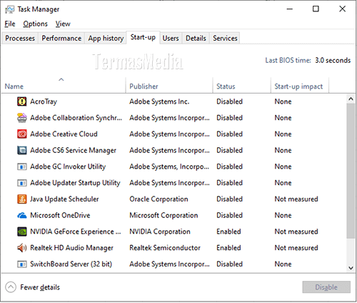Click the Adobe CS6 Service Manager icon
The width and height of the screenshot is (357, 303).
22,150
